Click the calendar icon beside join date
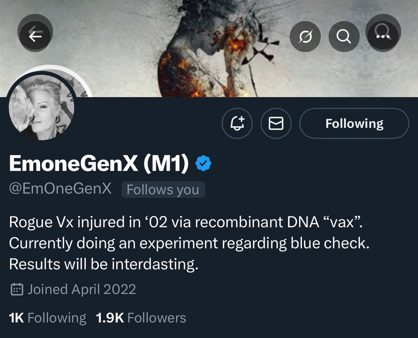The image size is (418, 338). tap(17, 289)
